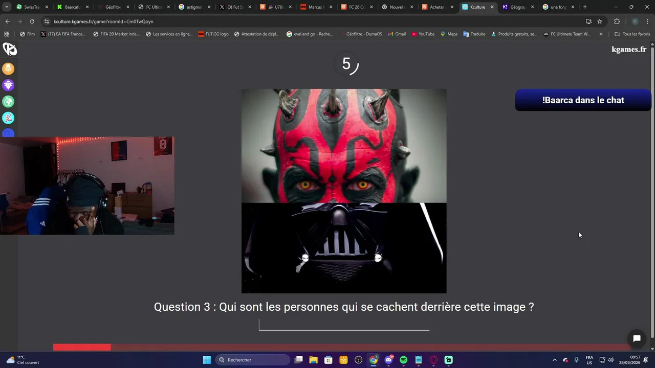Open the Tous les favoris bookmarks folder
Screen dimensions: 655x368
(632, 34)
